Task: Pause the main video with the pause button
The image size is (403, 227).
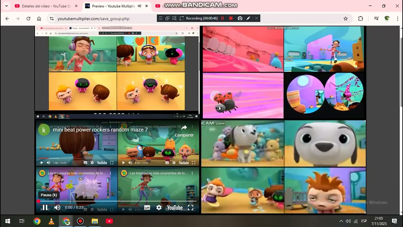Action: (45, 207)
